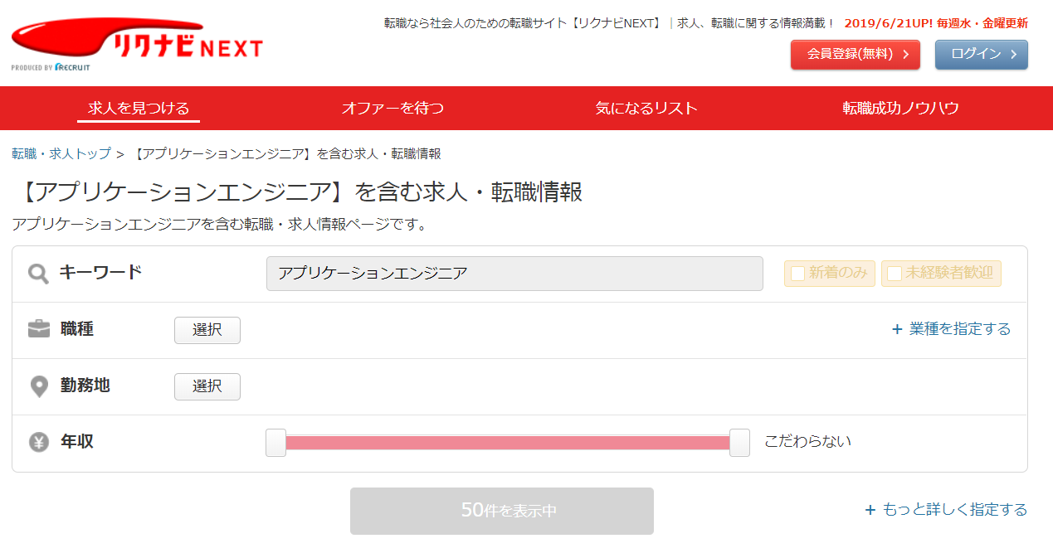Screen dimensions: 1053x553
Task: Click the yen 年収 icon
Action: pyautogui.click(x=39, y=442)
